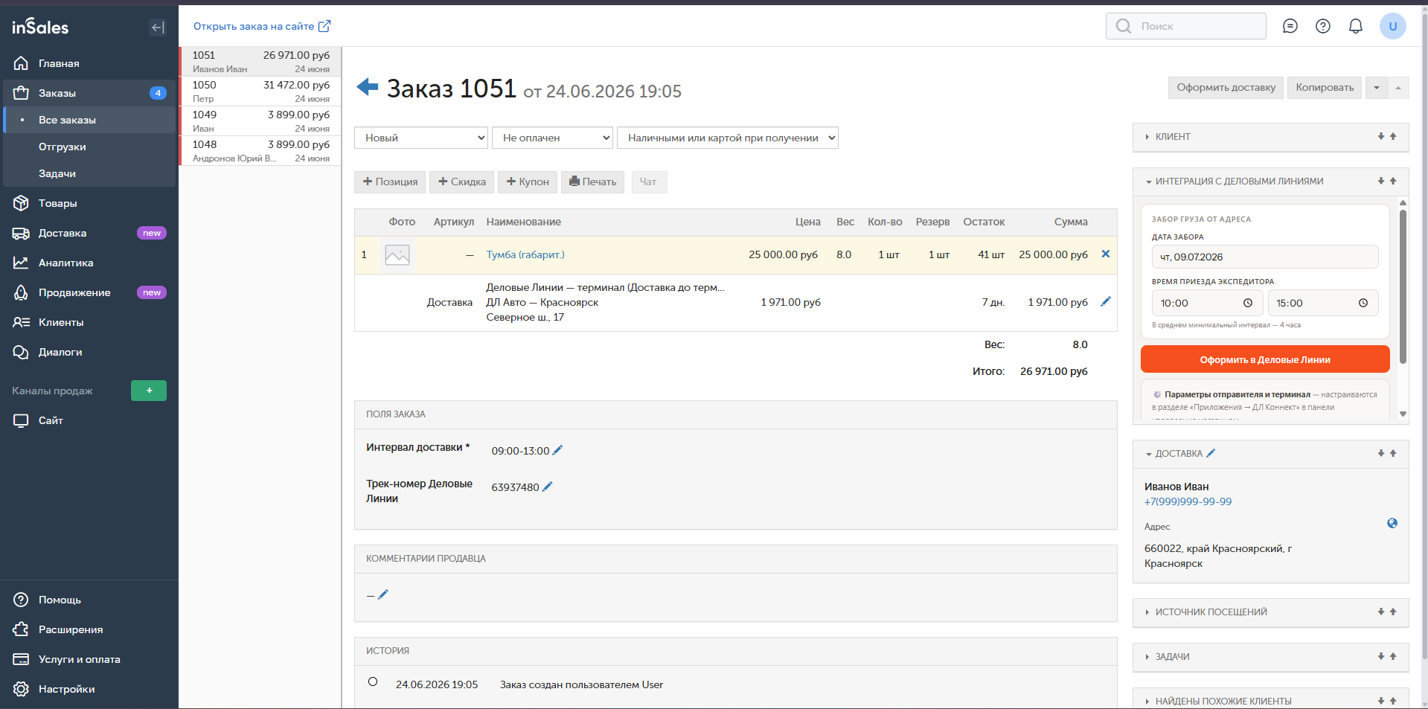Viewport: 1428px width, 709px height.
Task: Click Оформить доставку button
Action: coord(1226,87)
